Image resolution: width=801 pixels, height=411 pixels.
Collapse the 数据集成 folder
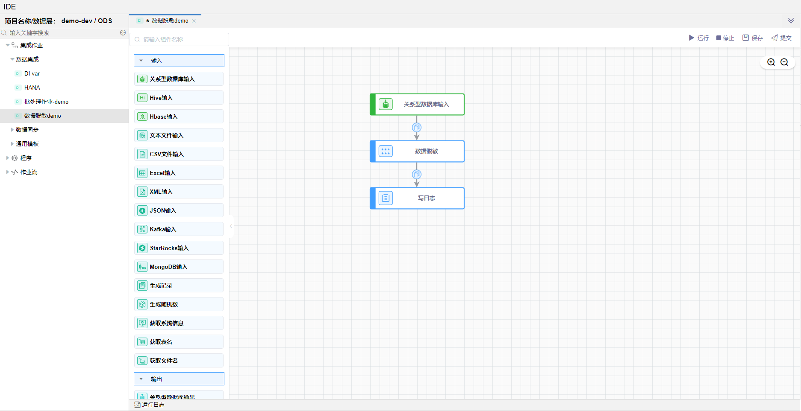coord(12,59)
